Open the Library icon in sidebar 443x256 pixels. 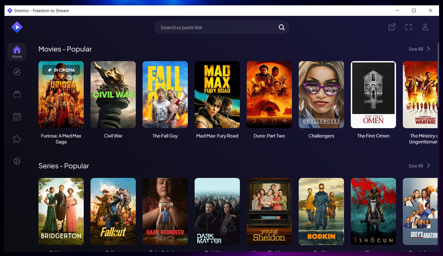[x=17, y=94]
